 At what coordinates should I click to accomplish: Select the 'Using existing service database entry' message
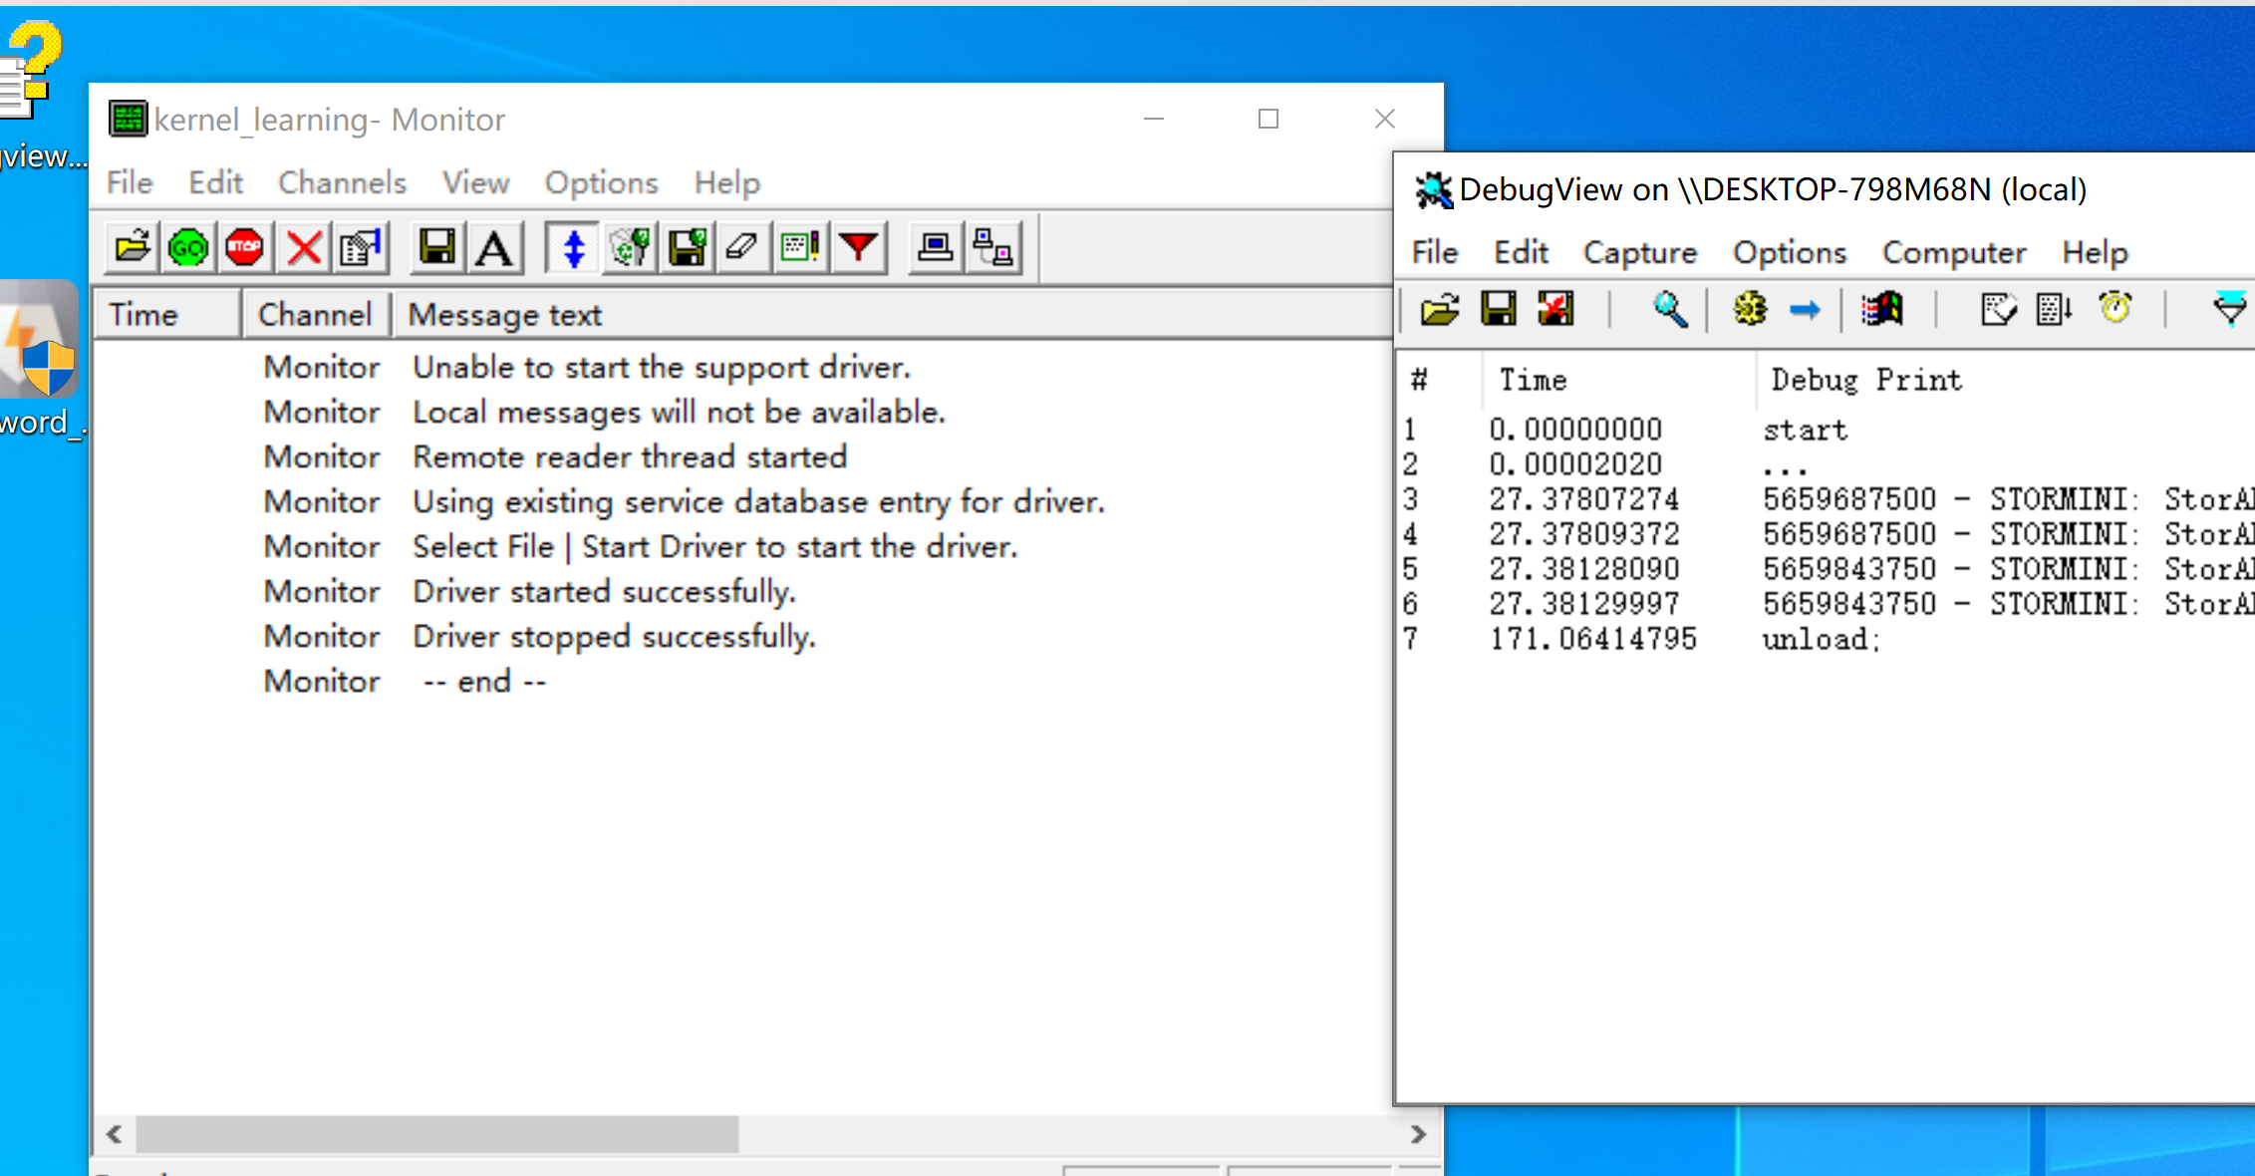pyautogui.click(x=743, y=502)
